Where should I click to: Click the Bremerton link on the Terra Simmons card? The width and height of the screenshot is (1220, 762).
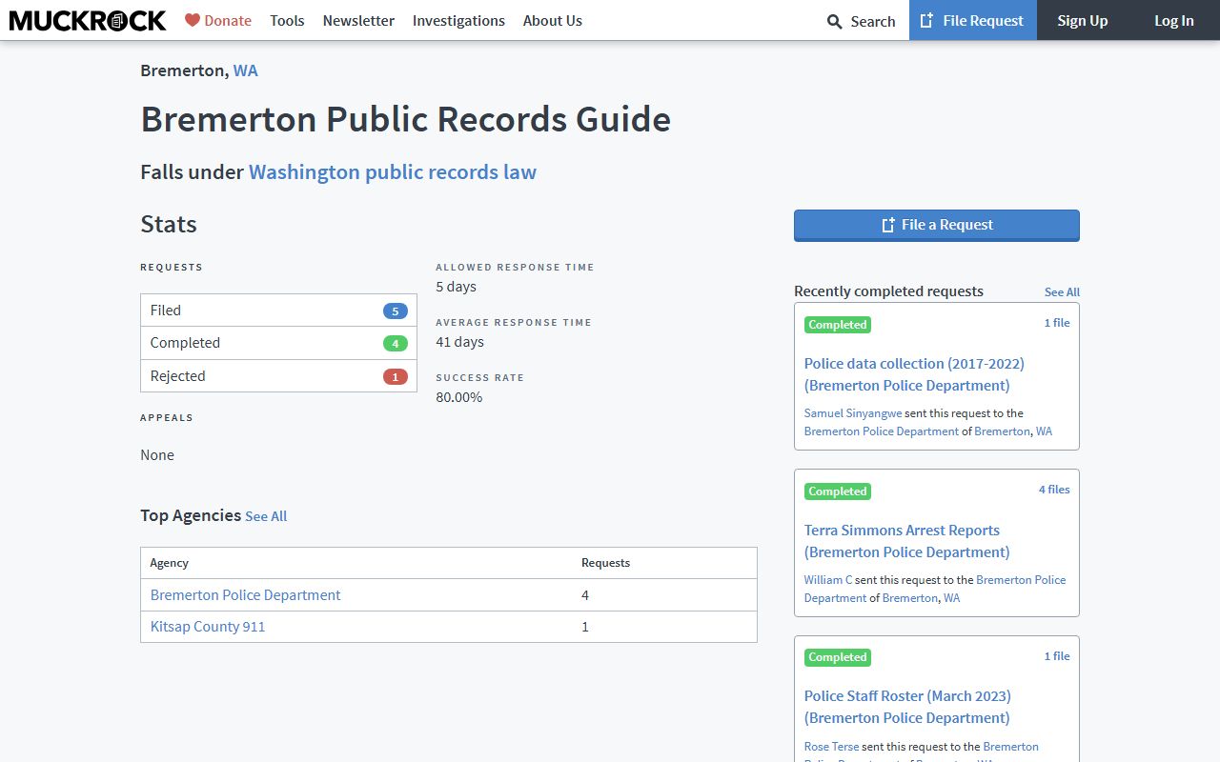click(x=910, y=598)
